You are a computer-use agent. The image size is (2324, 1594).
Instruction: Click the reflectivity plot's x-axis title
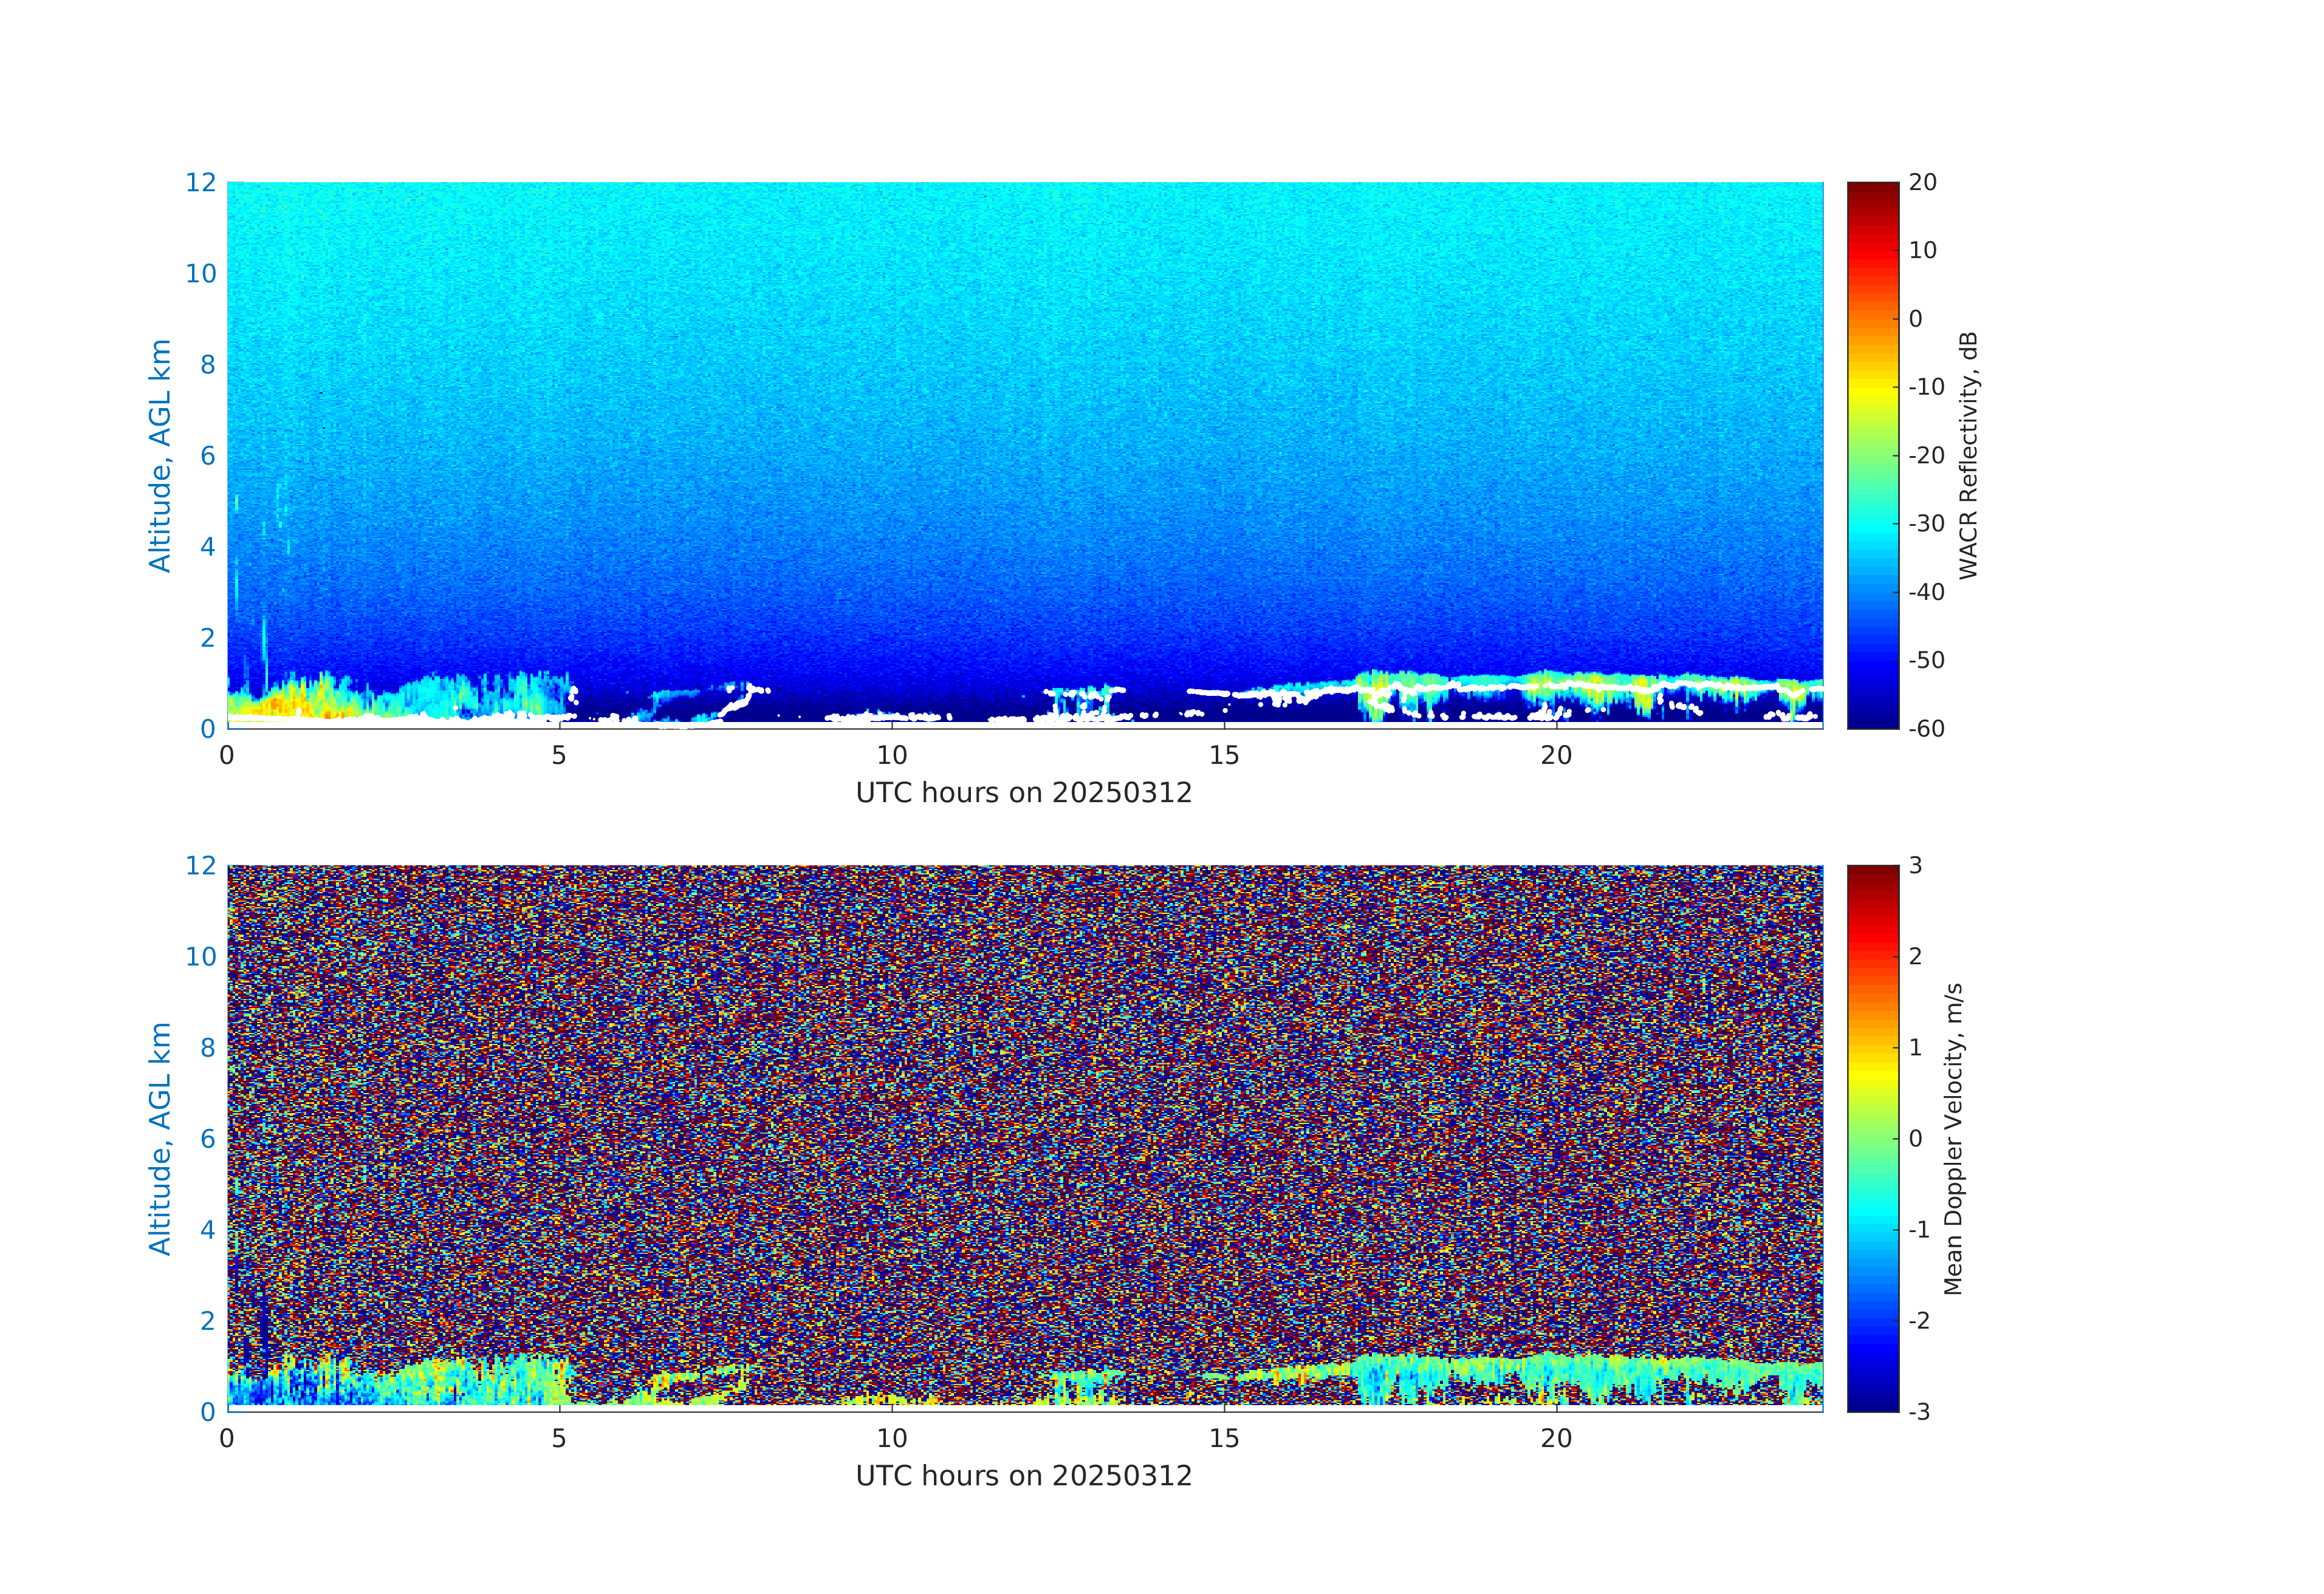(x=1023, y=792)
